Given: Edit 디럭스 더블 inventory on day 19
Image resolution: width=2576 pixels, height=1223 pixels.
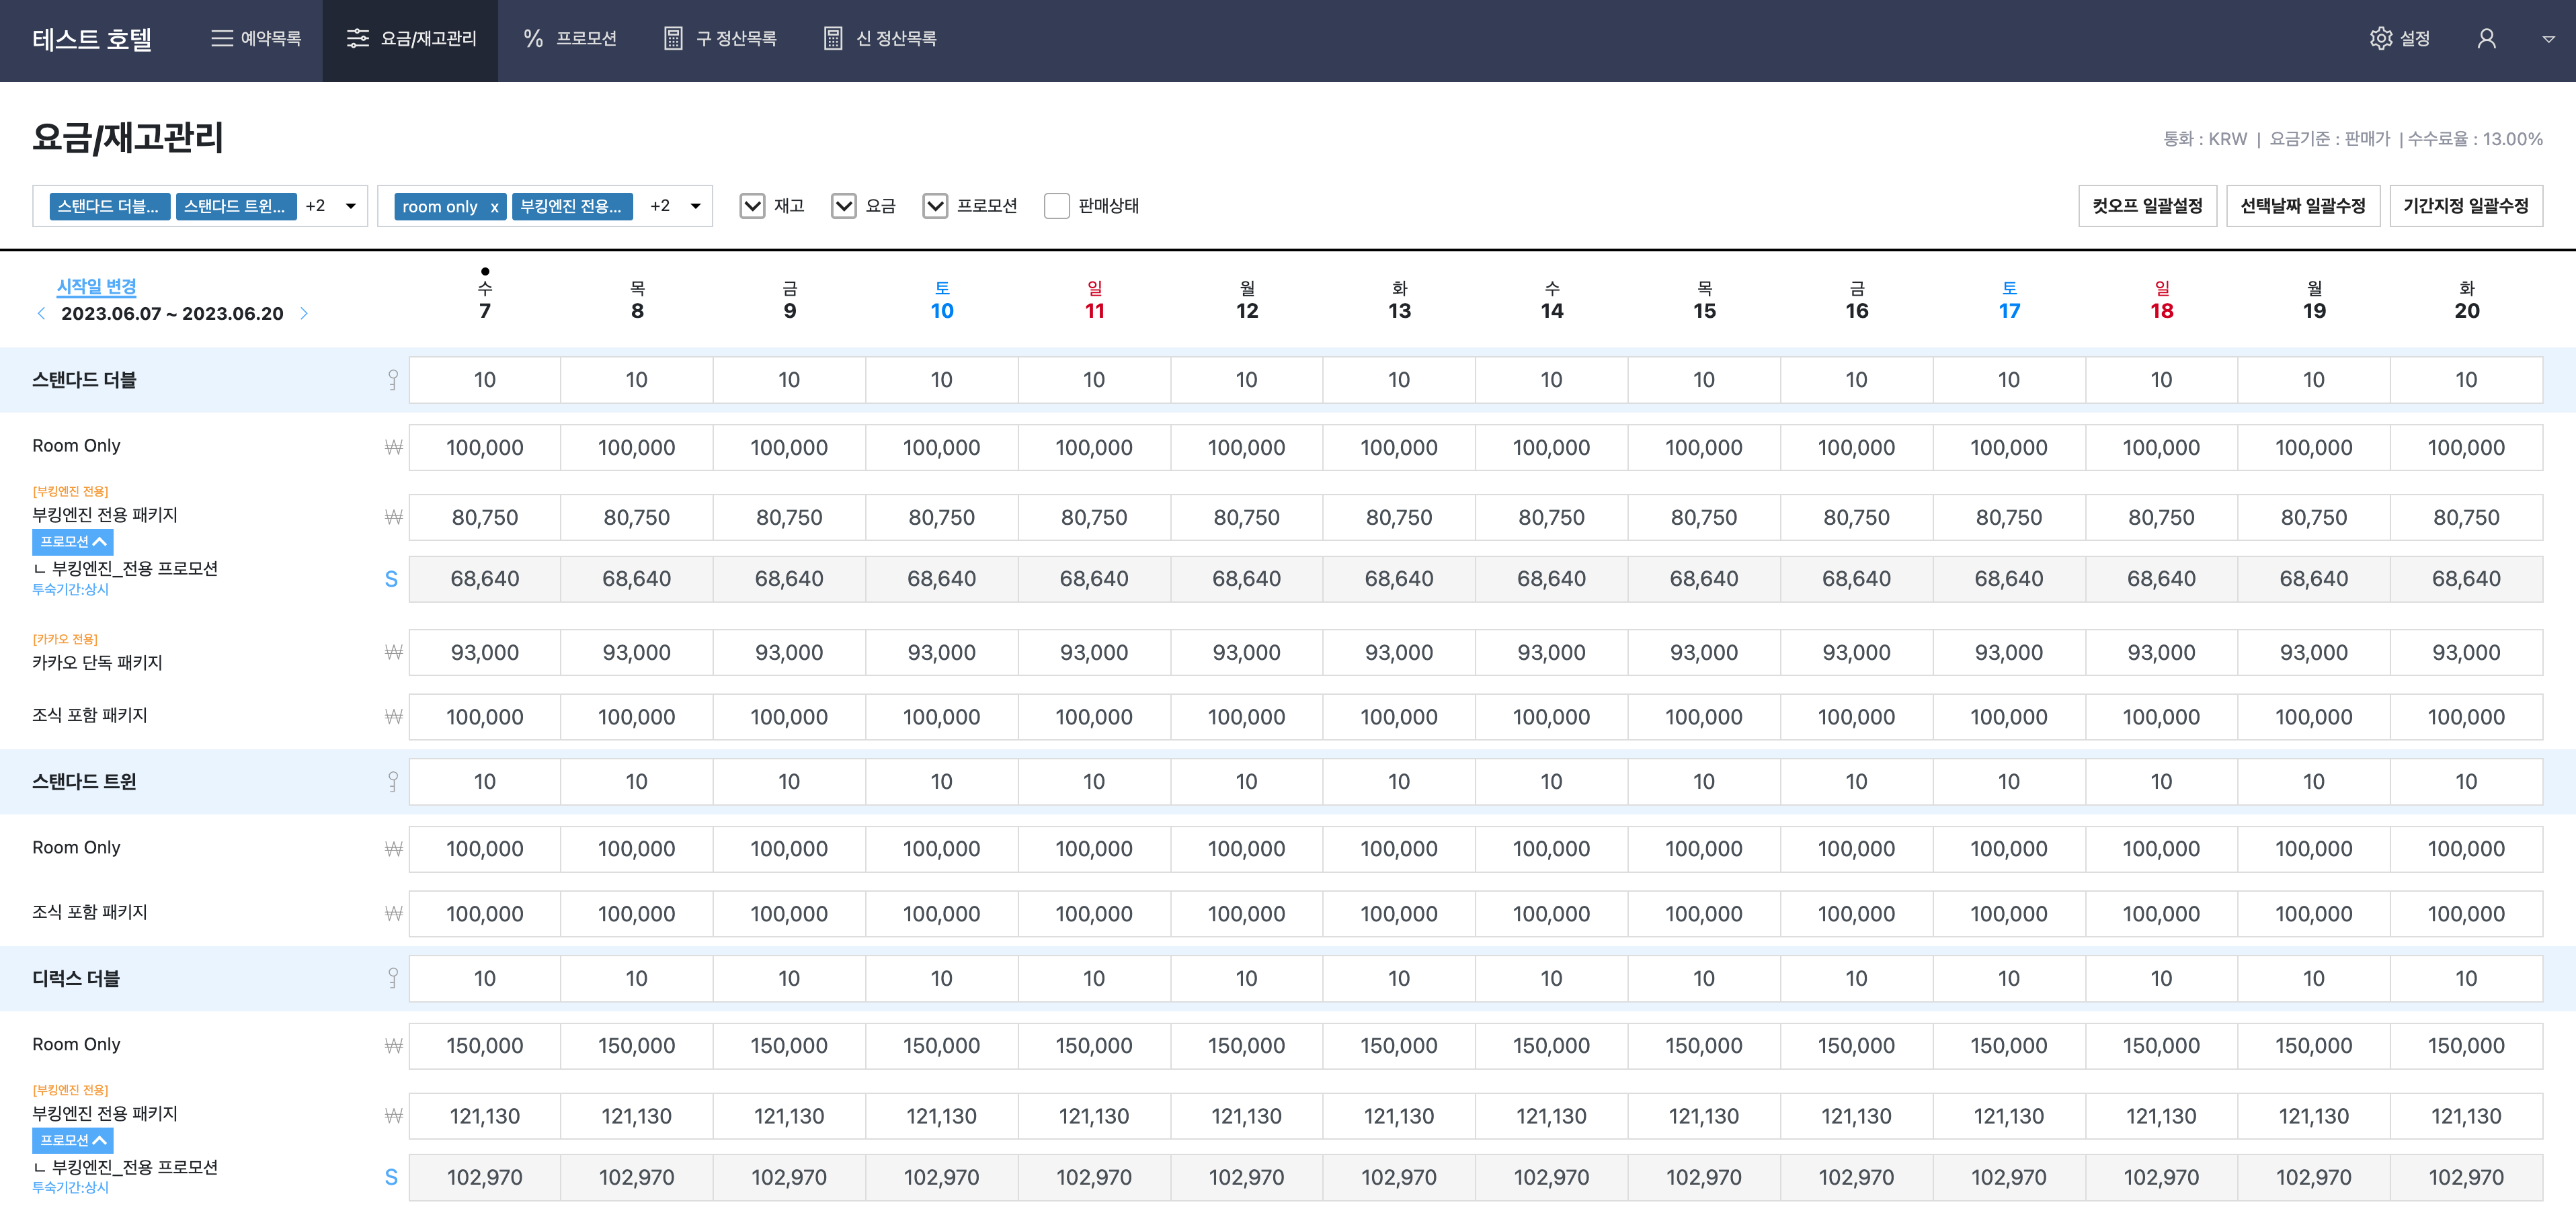Looking at the screenshot, I should tap(2313, 979).
